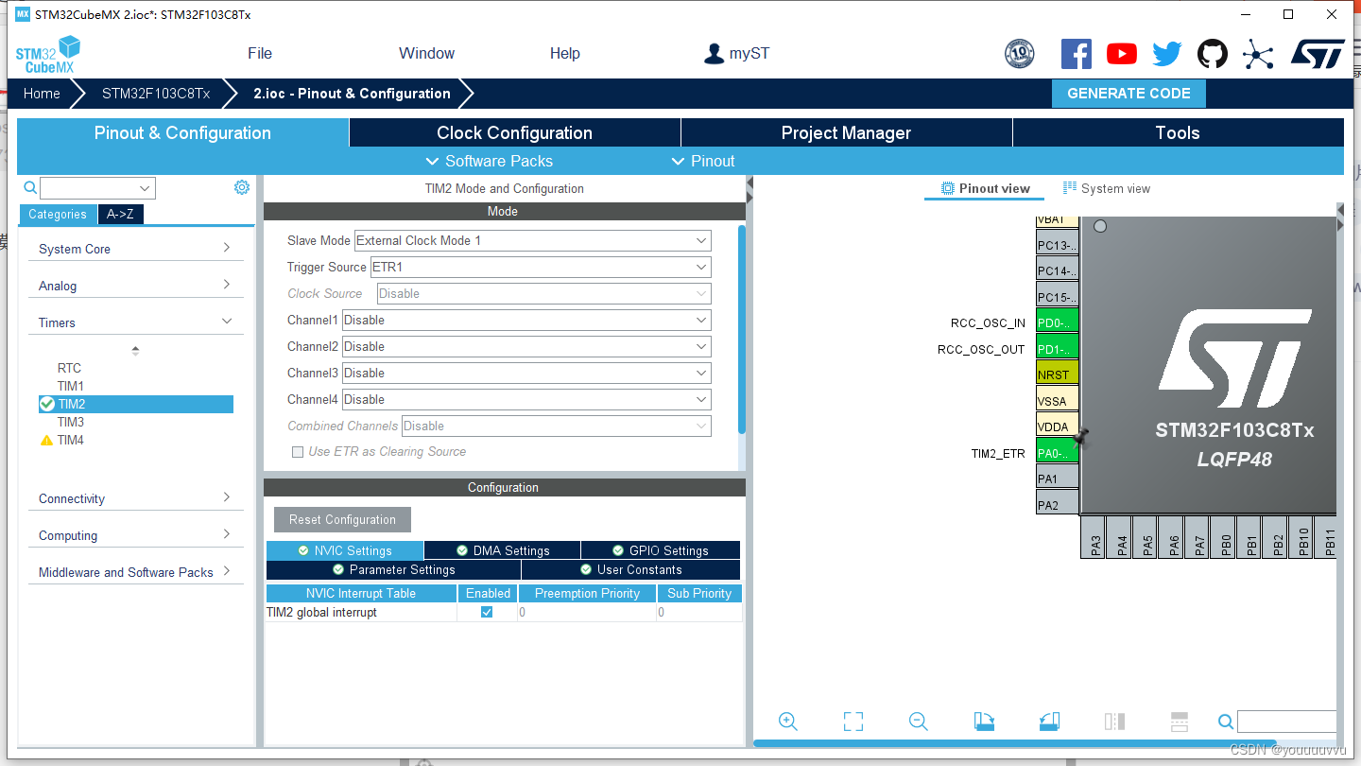This screenshot has width=1361, height=766.
Task: Click the split view layout icon
Action: coord(1114,722)
